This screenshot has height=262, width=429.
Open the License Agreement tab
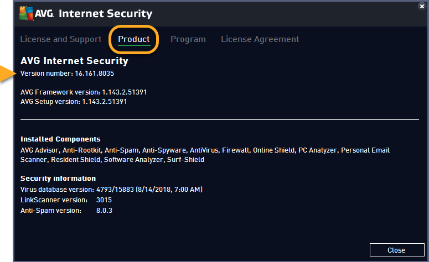coord(260,39)
